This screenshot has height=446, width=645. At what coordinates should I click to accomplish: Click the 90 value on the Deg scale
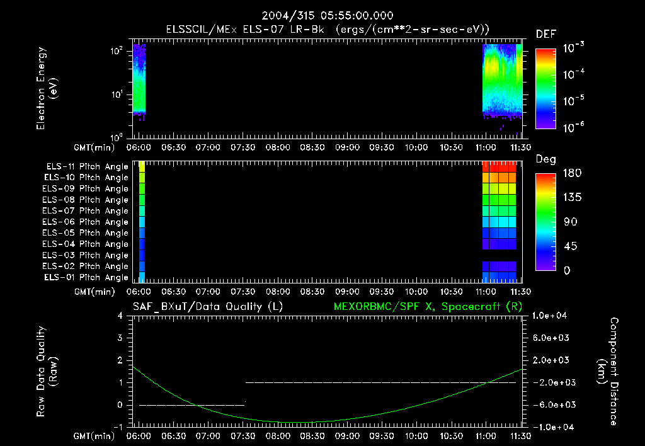point(571,222)
